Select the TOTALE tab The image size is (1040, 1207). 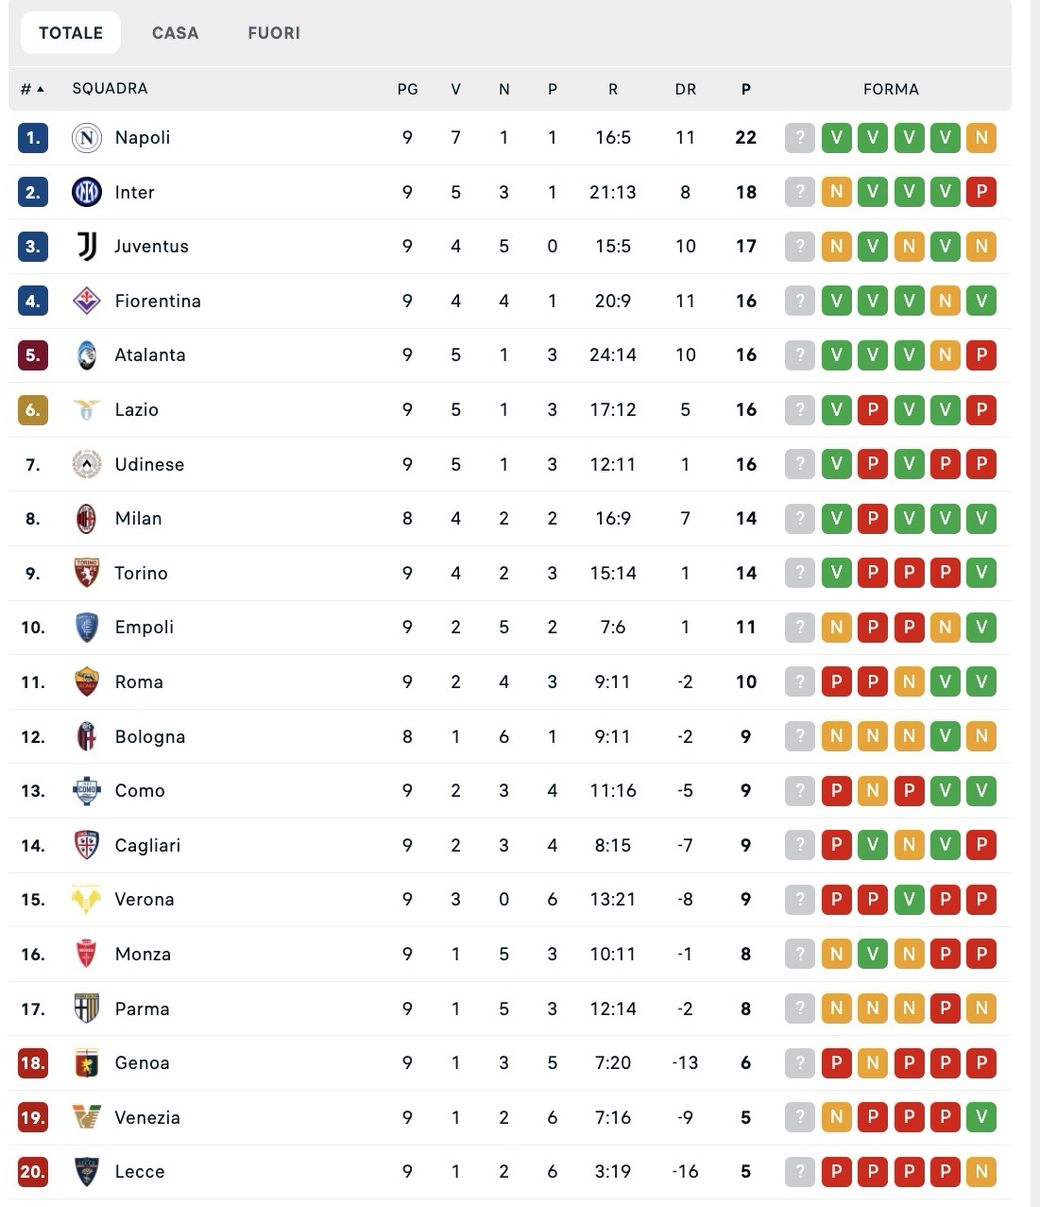coord(71,33)
